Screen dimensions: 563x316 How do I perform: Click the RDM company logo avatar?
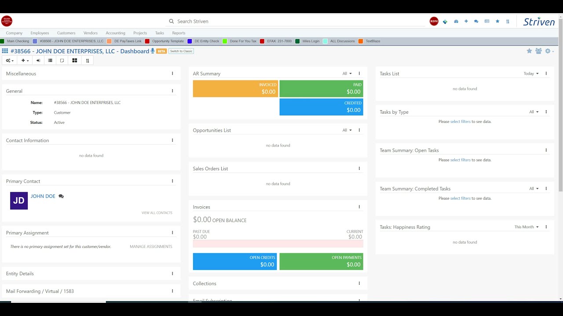coord(434,21)
